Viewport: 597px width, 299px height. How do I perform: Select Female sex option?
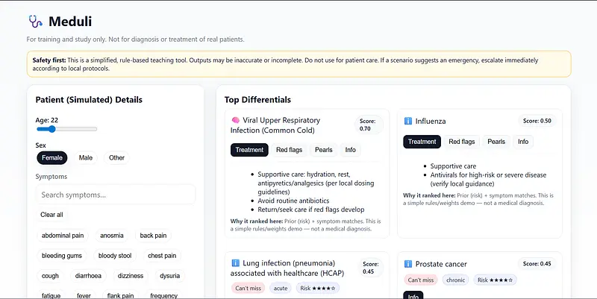[x=52, y=158]
